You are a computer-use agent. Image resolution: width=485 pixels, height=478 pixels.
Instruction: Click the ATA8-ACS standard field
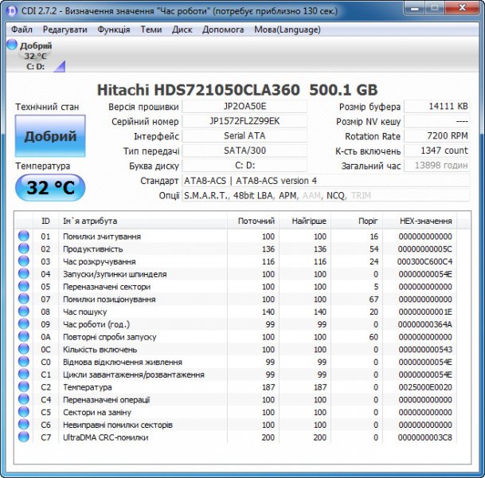326,180
